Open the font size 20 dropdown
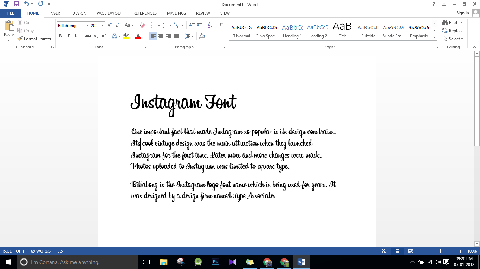The width and height of the screenshot is (480, 269). 103,26
